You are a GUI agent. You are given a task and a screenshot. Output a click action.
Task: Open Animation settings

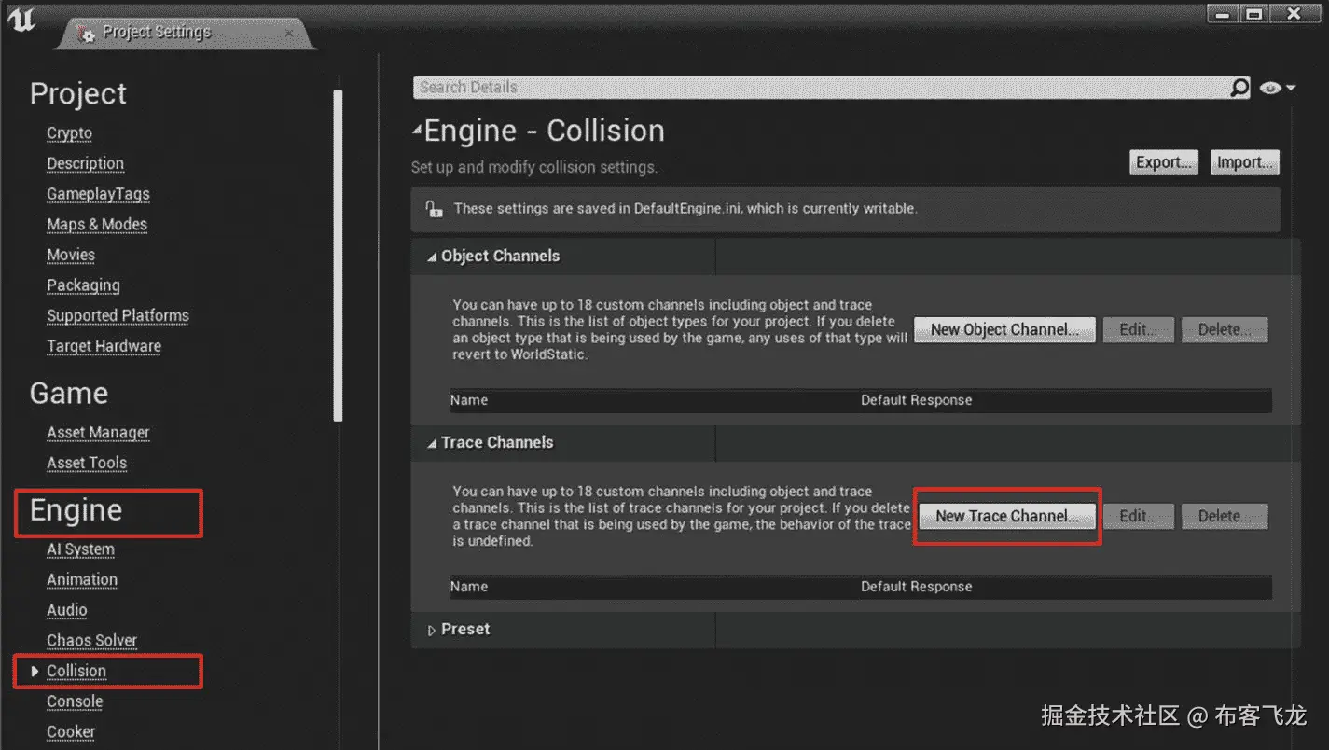pos(82,579)
